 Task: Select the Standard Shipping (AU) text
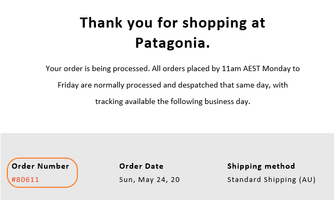[x=271, y=179]
